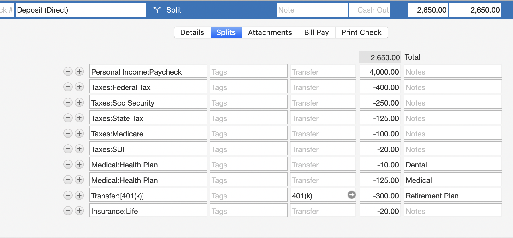
Task: Click Notes field for Taxes:Medicare
Action: (x=452, y=133)
